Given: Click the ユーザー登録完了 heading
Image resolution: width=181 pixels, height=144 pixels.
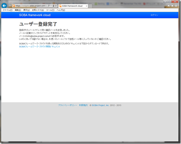Looking at the screenshot, I should click(x=38, y=24).
